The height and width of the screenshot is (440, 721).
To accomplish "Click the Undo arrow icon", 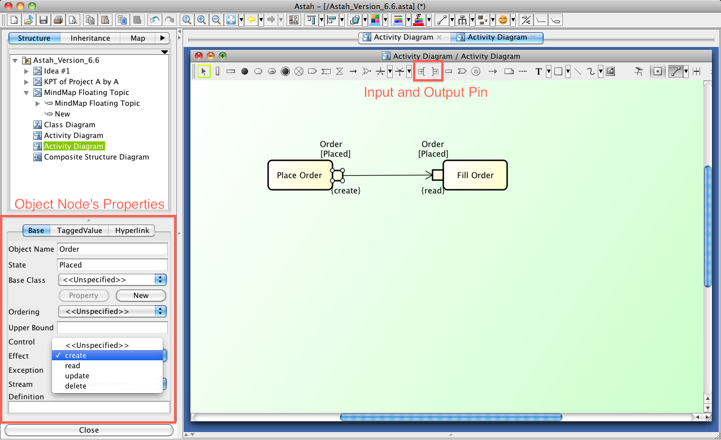I will pyautogui.click(x=155, y=20).
